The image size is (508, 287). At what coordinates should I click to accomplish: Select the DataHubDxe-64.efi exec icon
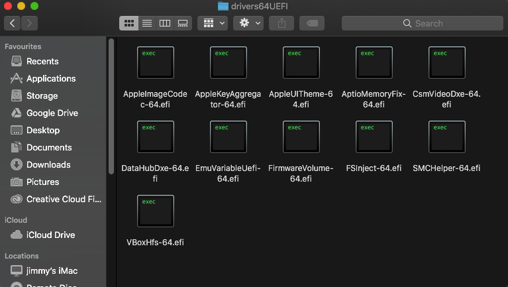[156, 137]
